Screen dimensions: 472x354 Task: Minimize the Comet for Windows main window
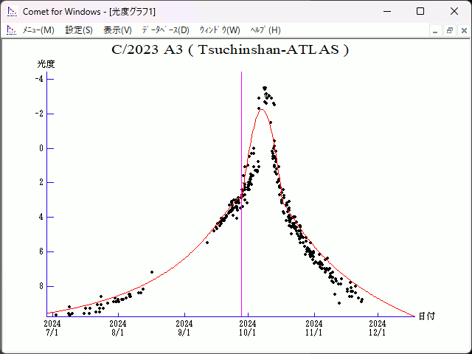tap(386, 11)
